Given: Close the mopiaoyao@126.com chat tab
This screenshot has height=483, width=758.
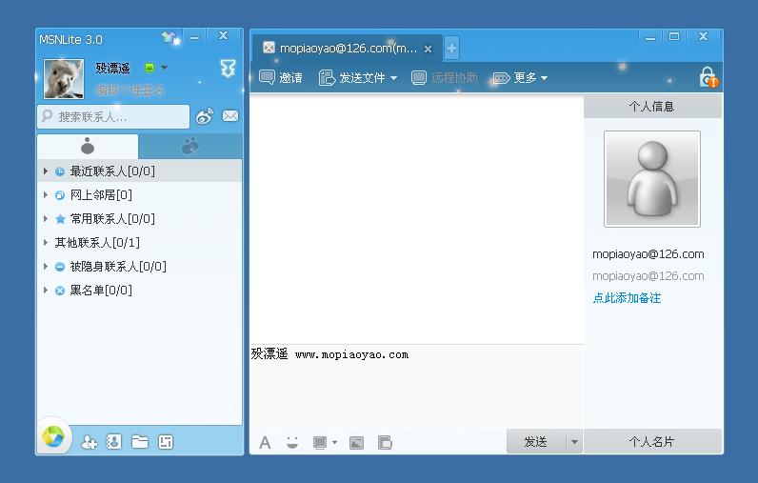Looking at the screenshot, I should (x=428, y=49).
